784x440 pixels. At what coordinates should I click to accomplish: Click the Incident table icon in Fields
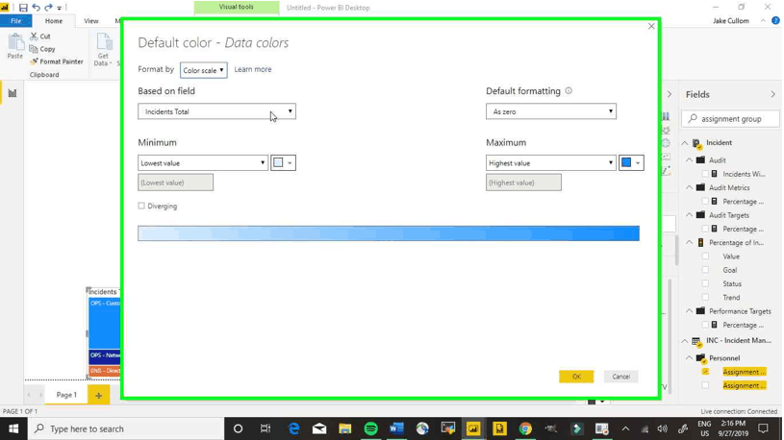pos(696,143)
